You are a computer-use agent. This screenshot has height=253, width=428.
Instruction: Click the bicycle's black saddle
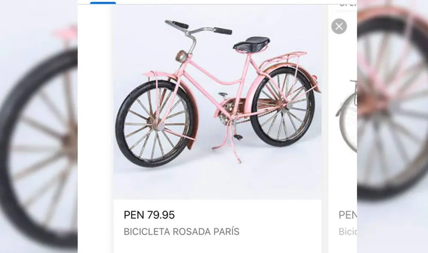(x=252, y=43)
